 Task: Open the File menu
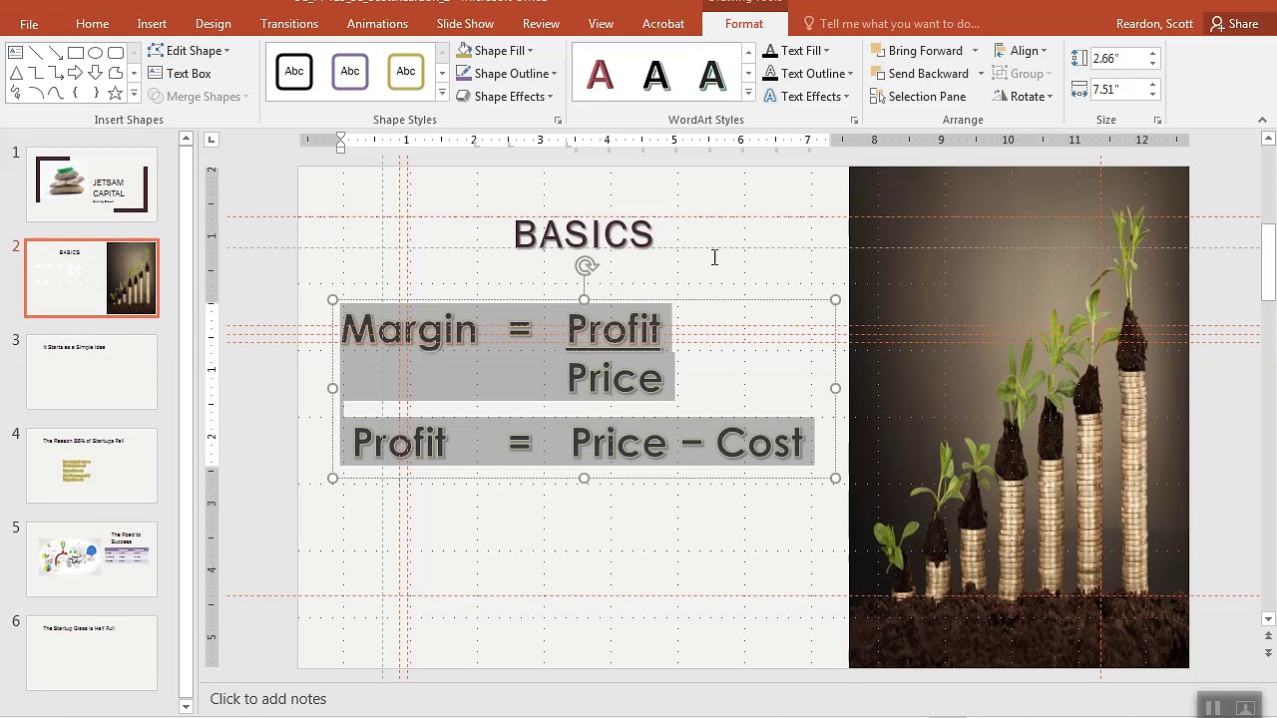[29, 23]
